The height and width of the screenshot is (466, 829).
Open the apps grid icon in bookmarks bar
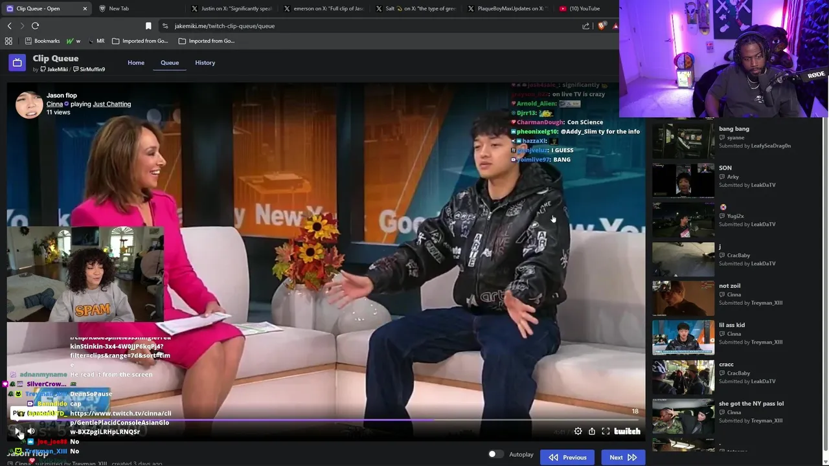click(8, 41)
